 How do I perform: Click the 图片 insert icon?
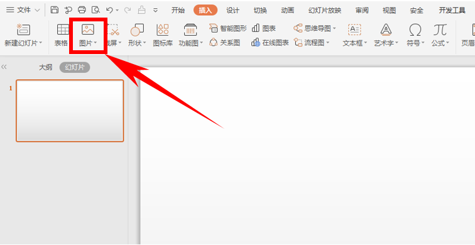tap(88, 30)
